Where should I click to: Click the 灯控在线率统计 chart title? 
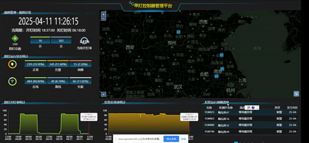pos(115,103)
